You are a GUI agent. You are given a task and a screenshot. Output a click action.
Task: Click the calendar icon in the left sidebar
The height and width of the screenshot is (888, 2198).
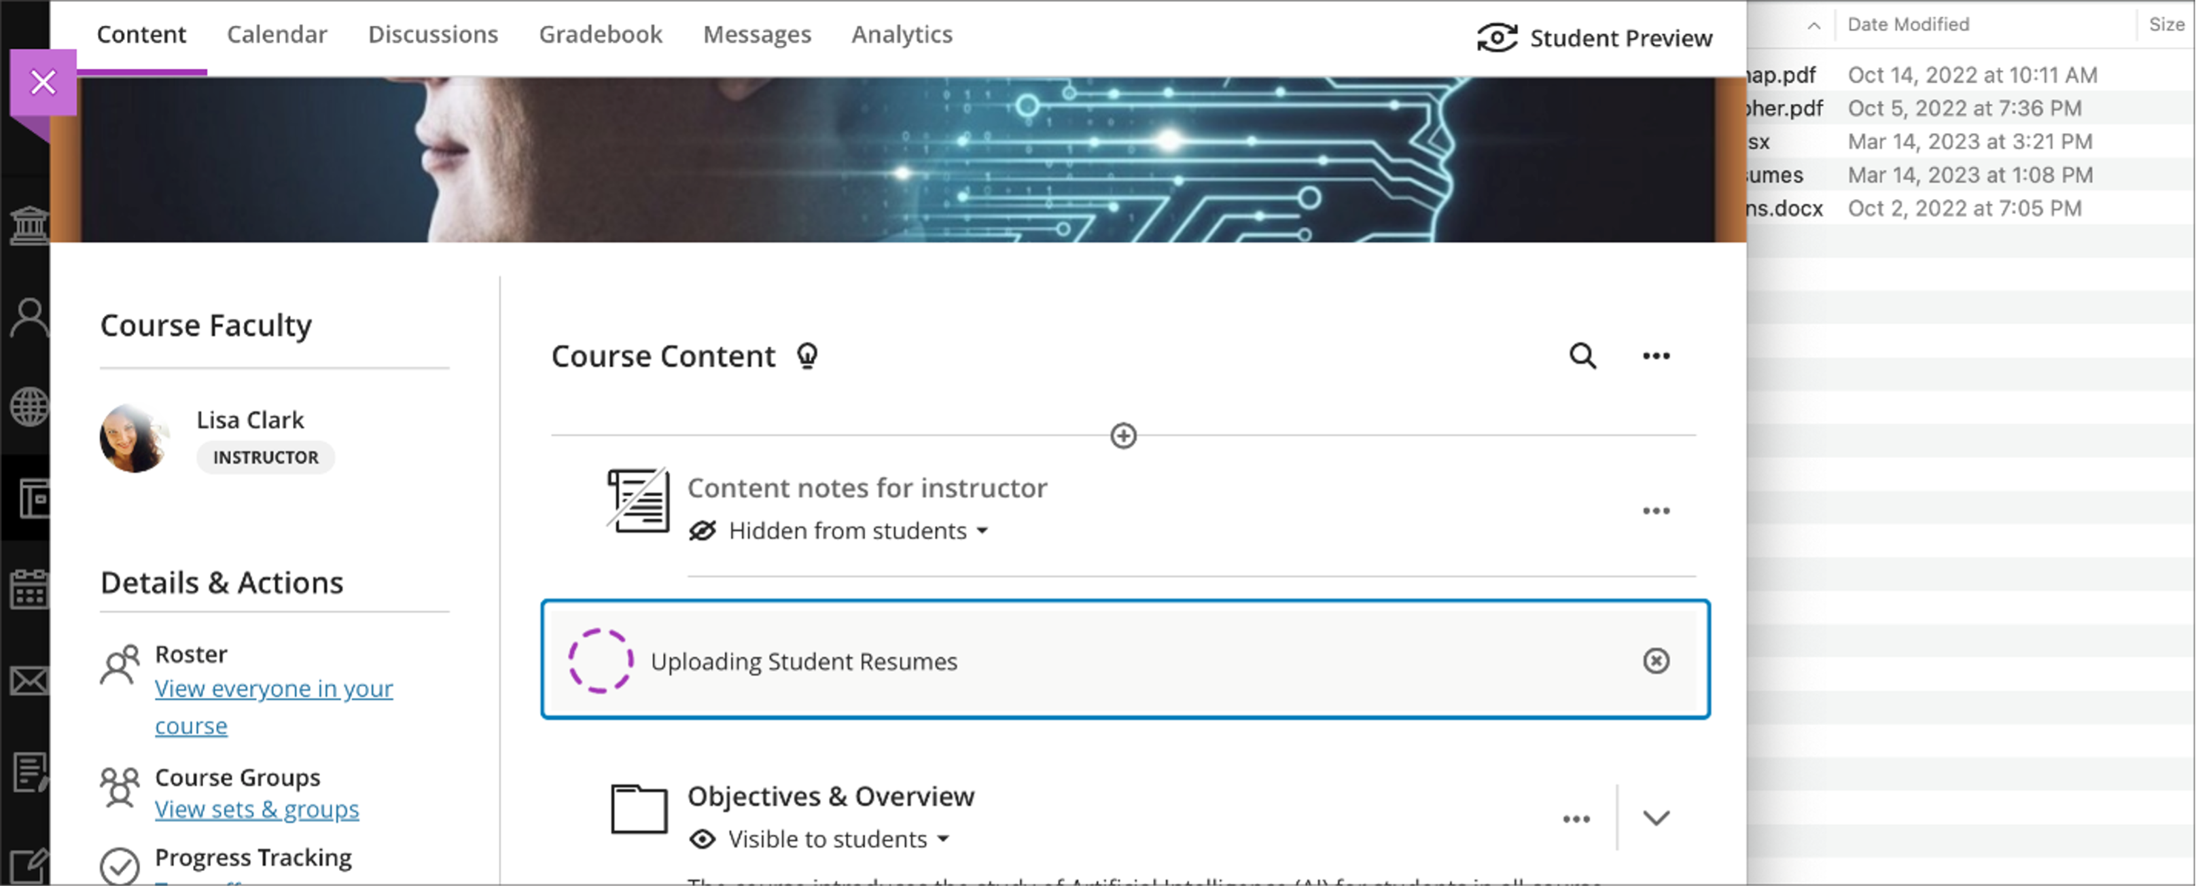point(29,590)
